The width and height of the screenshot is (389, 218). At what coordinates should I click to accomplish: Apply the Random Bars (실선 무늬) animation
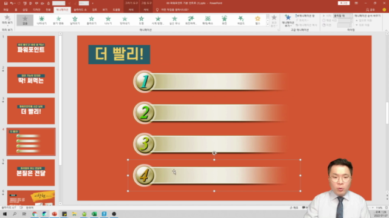pos(174,20)
